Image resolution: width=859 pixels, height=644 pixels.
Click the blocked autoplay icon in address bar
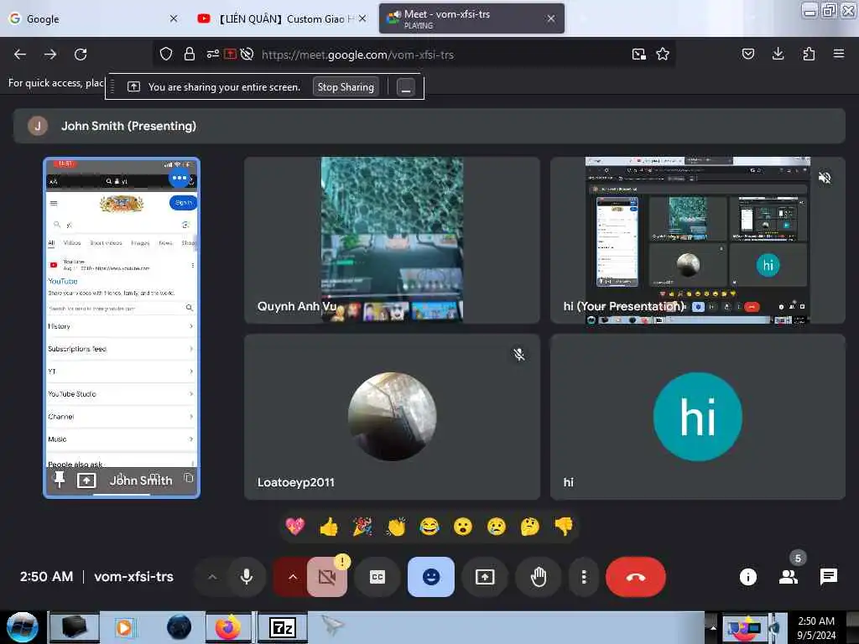coord(247,55)
